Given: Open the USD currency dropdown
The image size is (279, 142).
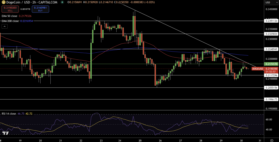Looking at the screenshot, I should click(272, 2).
